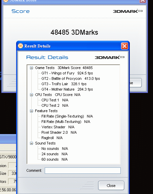Screen dimensions: 153x194
Task: Click the Feature Tests label
Action: coord(46,111)
